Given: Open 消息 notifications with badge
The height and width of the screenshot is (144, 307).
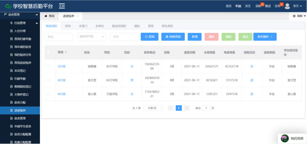Looking at the screenshot, I should (259, 6).
